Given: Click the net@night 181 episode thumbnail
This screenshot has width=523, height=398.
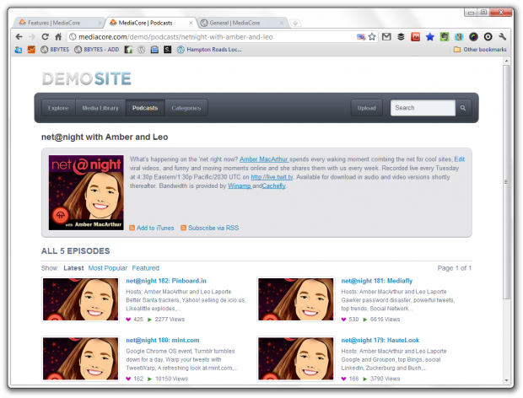Looking at the screenshot, I should click(x=295, y=299).
